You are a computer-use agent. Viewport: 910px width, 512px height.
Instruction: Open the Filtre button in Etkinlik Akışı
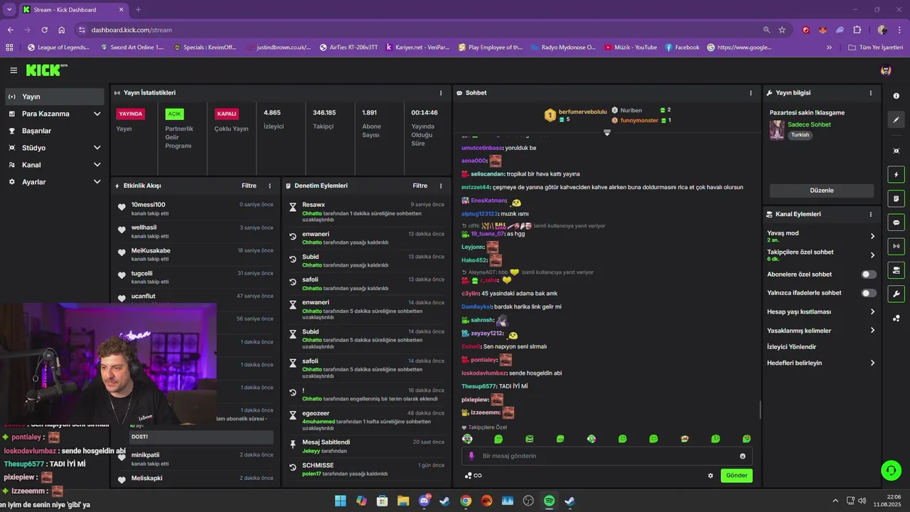[x=249, y=186]
